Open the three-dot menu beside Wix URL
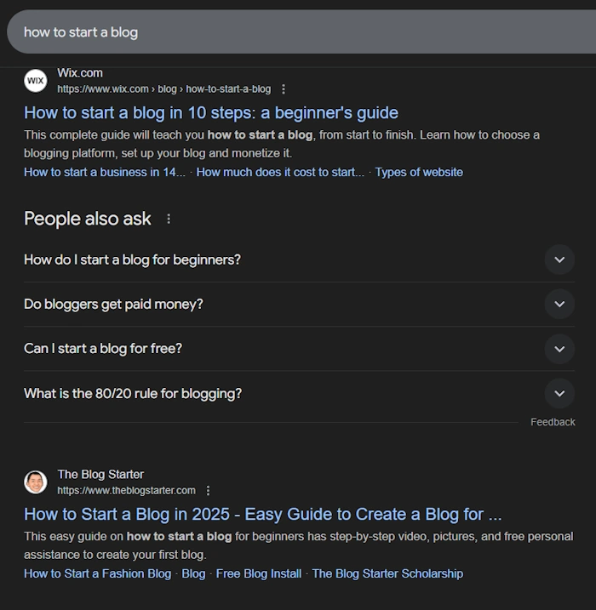The height and width of the screenshot is (610, 596). click(284, 89)
